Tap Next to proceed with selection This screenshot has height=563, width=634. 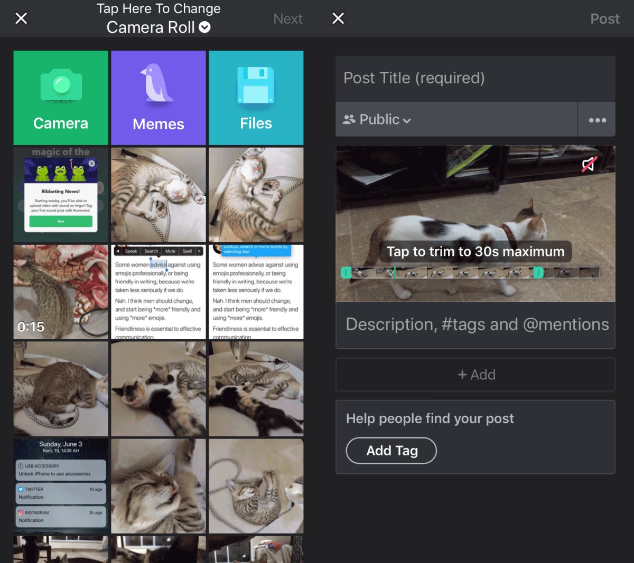(x=288, y=18)
